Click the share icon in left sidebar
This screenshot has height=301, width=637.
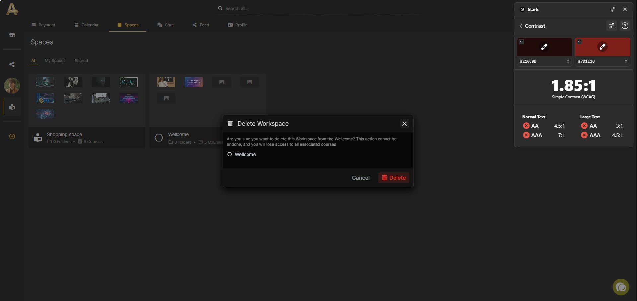pyautogui.click(x=12, y=64)
